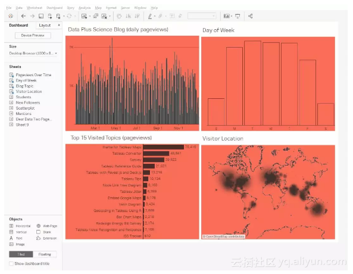This screenshot has height=274, width=353.
Task: Click the Vertical layout object
Action: [18, 232]
